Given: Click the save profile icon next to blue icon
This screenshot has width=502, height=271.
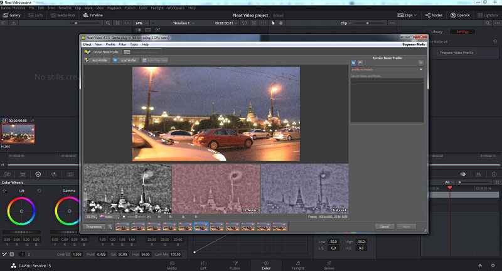Looking at the screenshot, I should (360, 63).
